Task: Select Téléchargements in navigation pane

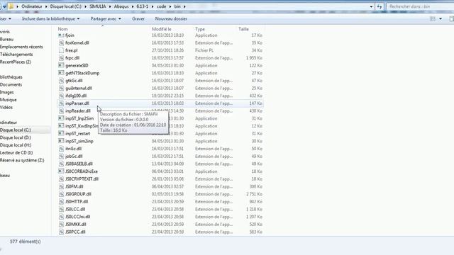Action: 16,55
